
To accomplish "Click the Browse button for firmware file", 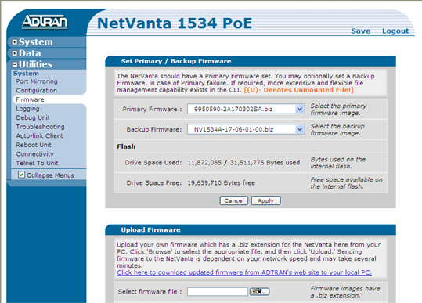I will (259, 292).
